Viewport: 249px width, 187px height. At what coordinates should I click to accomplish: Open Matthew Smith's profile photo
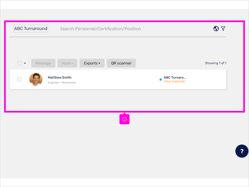coord(36,79)
